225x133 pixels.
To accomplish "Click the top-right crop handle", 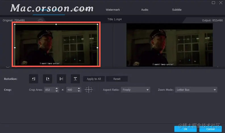I will [97, 24].
